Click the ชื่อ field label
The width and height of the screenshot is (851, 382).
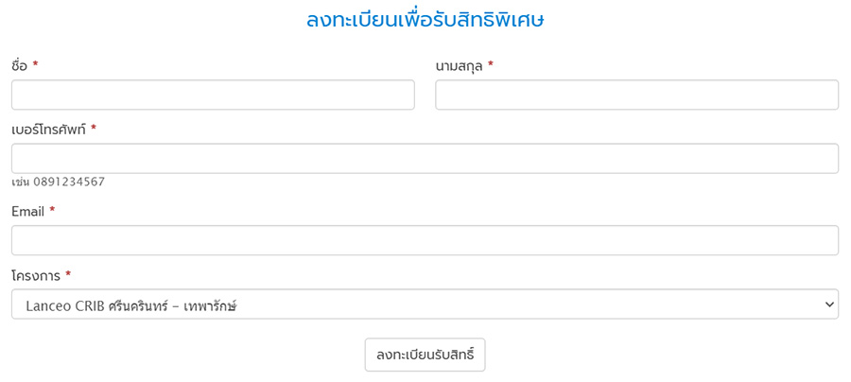pos(19,65)
